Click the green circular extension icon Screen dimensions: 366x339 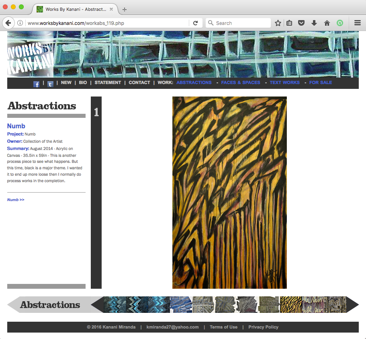(340, 23)
